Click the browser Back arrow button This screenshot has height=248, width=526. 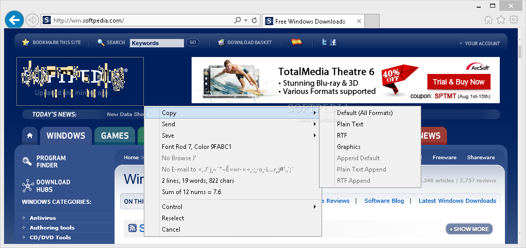coord(14,20)
